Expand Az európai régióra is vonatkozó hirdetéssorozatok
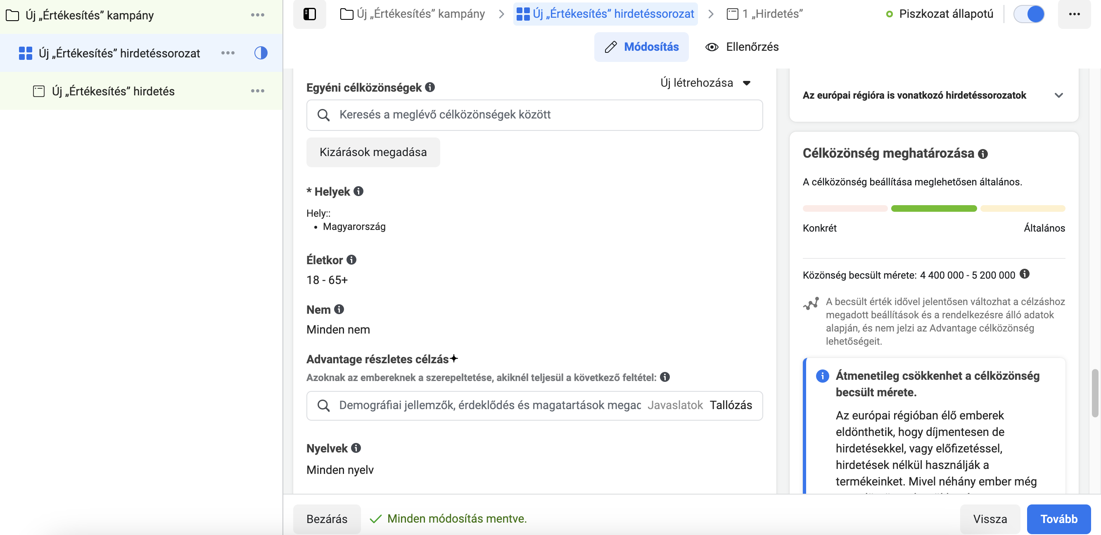 [x=1058, y=95]
